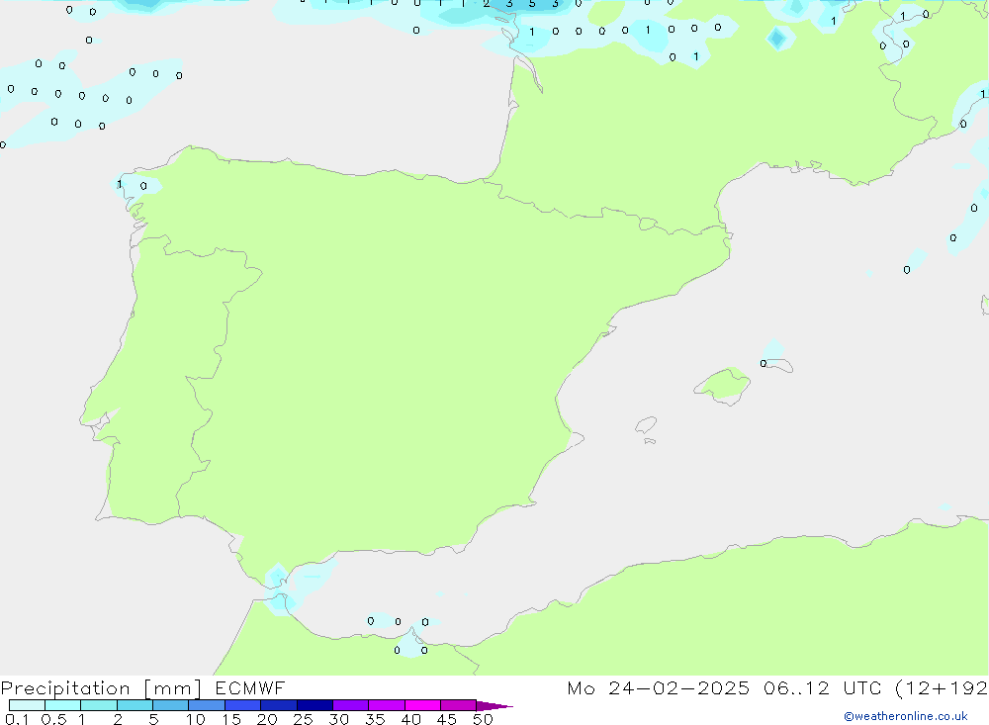The width and height of the screenshot is (989, 725).
Task: Click the legend tick label "0.5"
Action: tap(53, 719)
